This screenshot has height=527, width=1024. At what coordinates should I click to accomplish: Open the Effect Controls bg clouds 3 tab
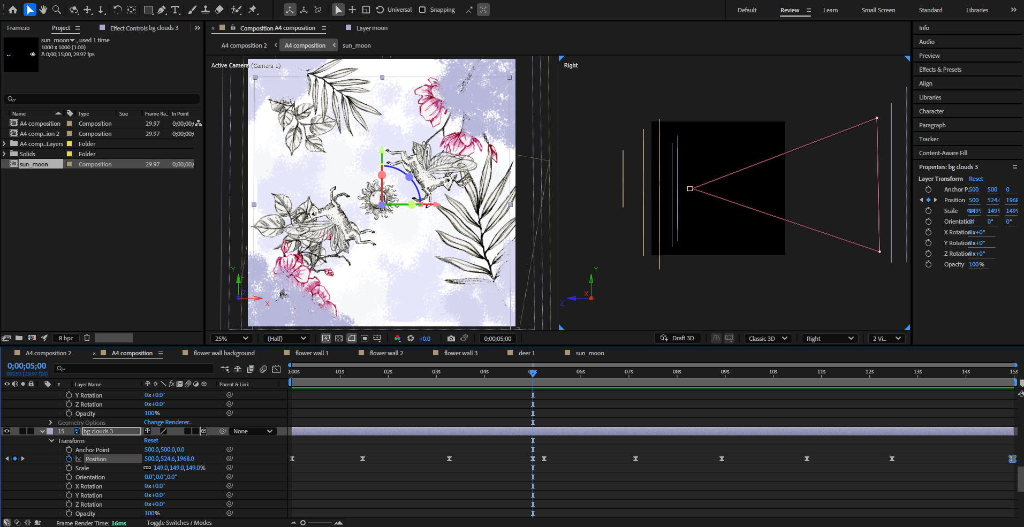click(144, 28)
